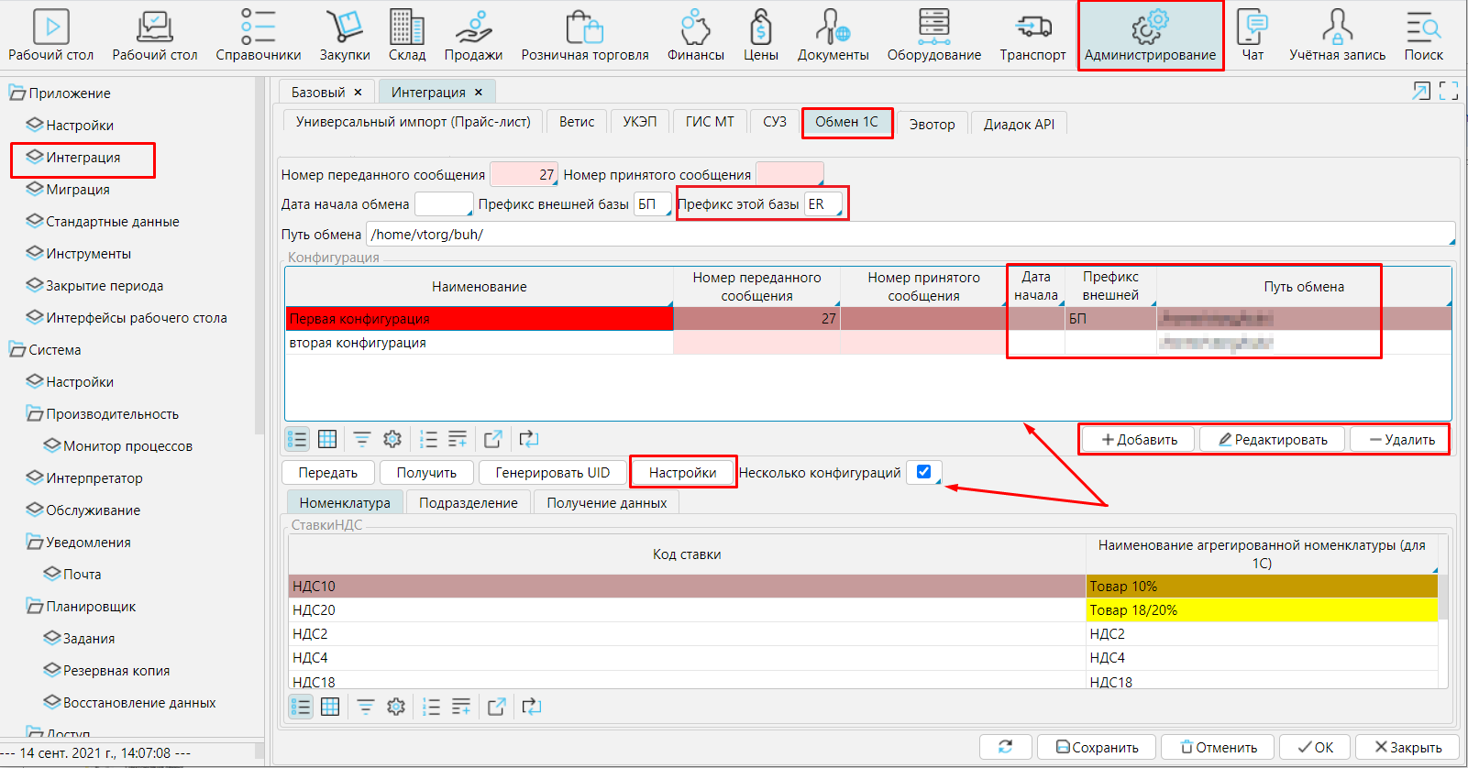Switch configuration table to grid view

click(x=327, y=439)
